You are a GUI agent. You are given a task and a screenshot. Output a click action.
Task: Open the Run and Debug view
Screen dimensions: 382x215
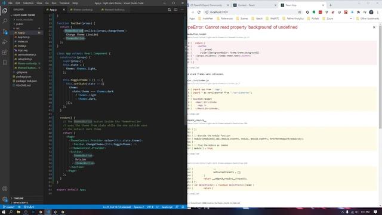coord(5,42)
